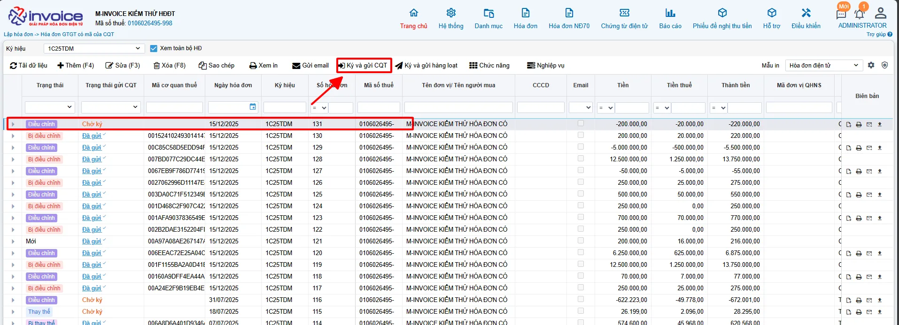Click Đã gửi link for invoice 130

[92, 136]
